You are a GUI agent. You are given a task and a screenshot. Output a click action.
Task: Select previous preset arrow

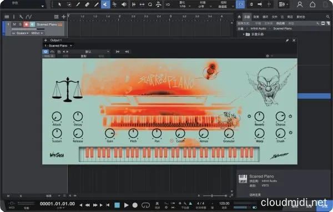pyautogui.click(x=63, y=52)
